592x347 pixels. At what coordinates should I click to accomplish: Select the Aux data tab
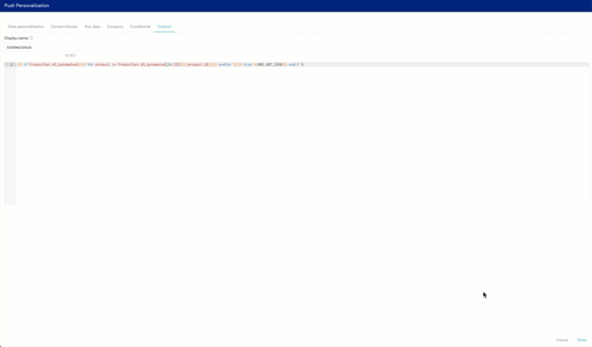(x=92, y=27)
